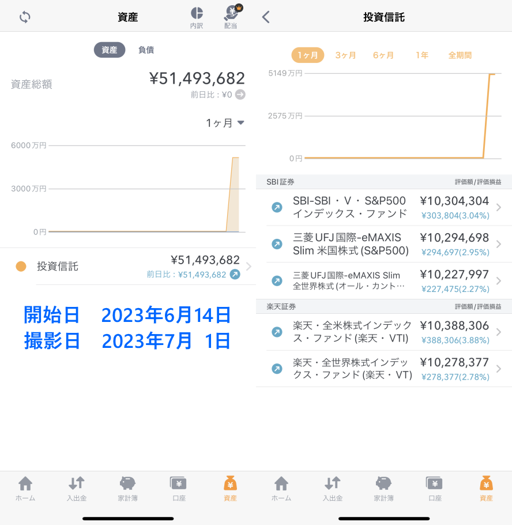Tap the 入出金 tab on 投資信託 screen
Image resolution: width=512 pixels, height=525 pixels.
[x=333, y=488]
